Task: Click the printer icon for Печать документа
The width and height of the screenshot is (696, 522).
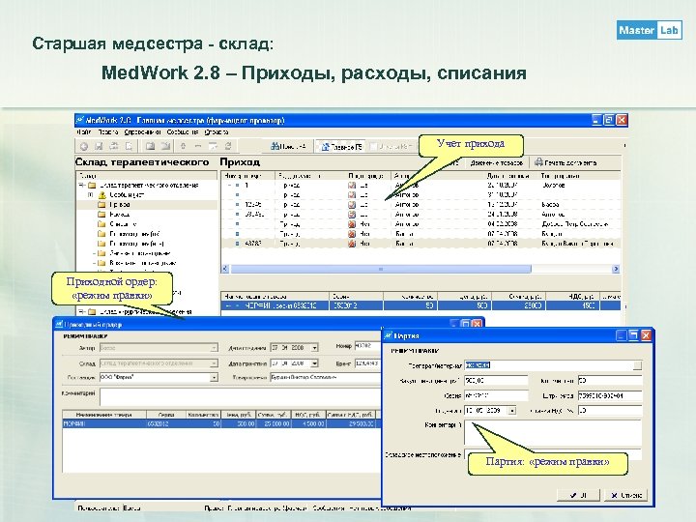Action: pos(538,162)
